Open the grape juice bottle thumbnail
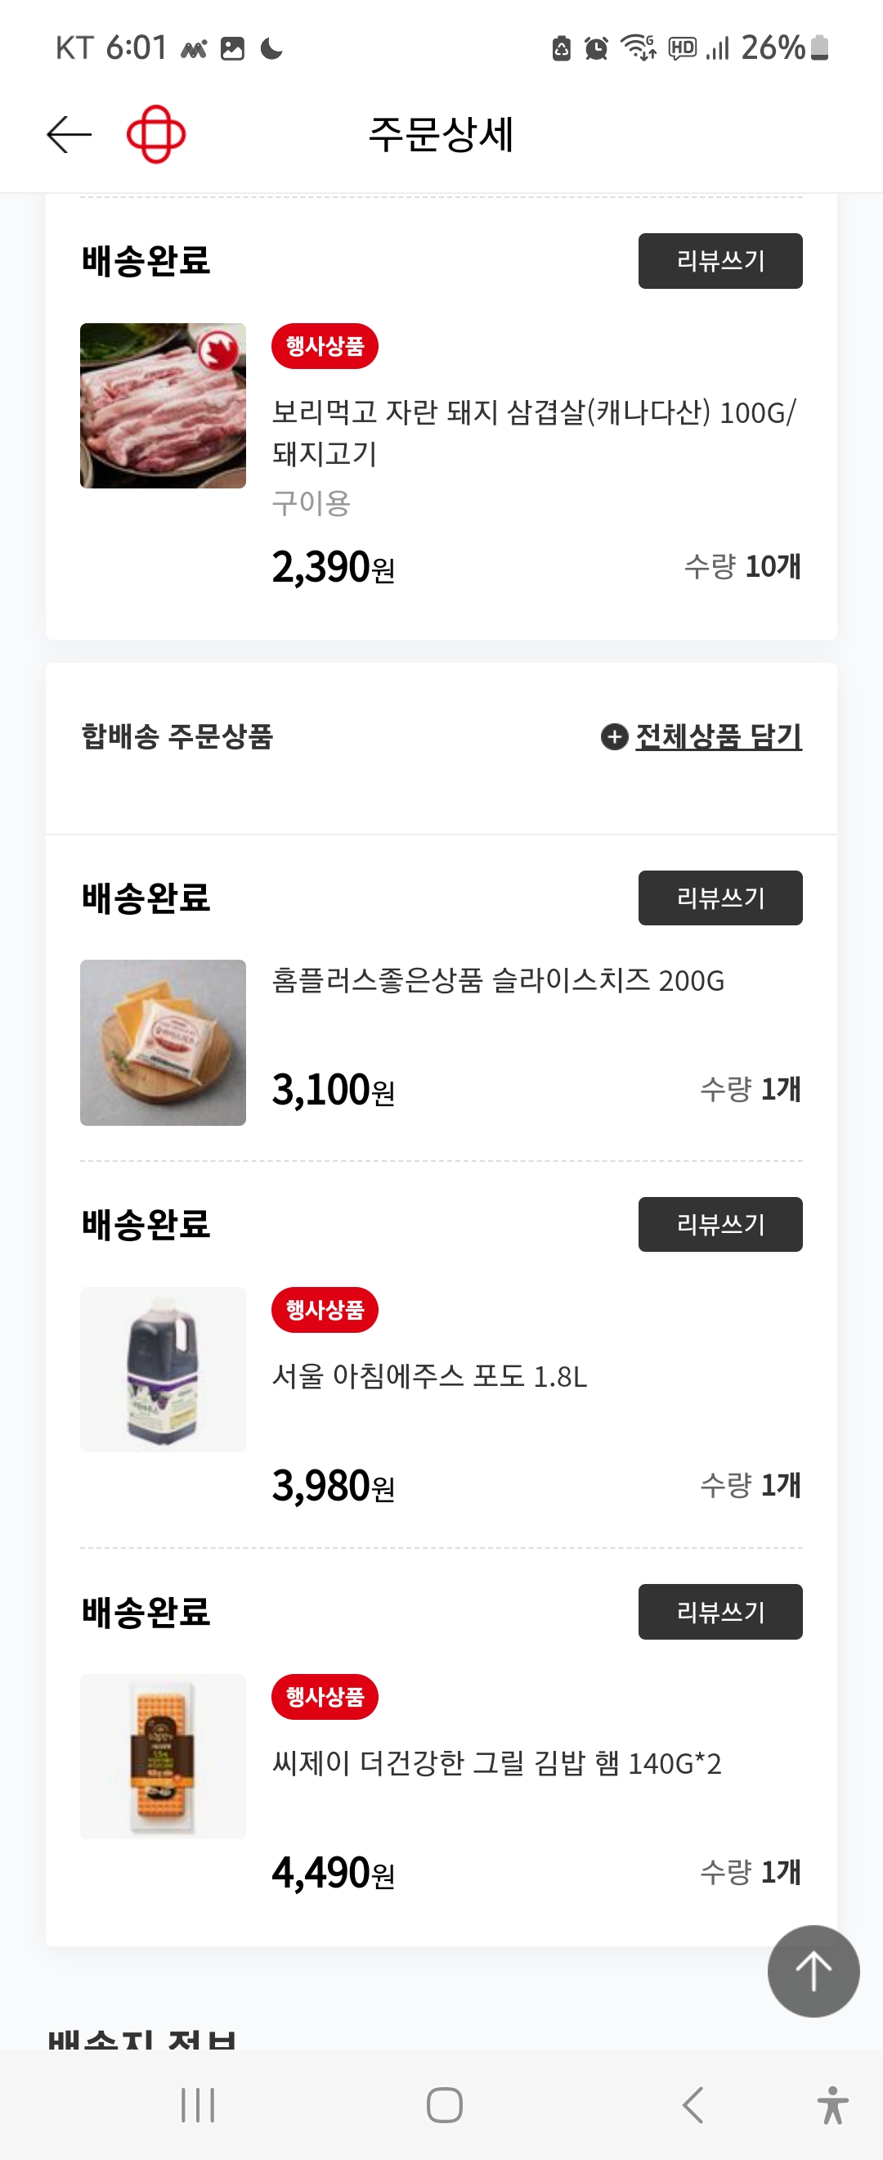Viewport: 883px width, 2160px height. 164,1370
